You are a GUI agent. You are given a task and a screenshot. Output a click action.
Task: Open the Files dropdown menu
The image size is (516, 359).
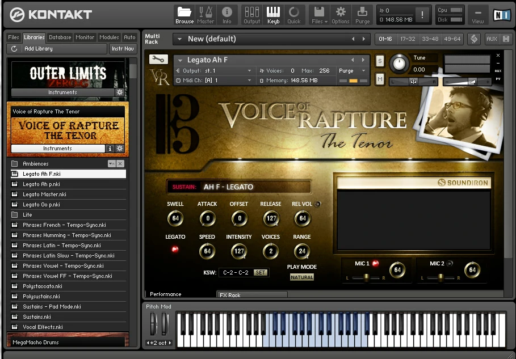pyautogui.click(x=320, y=15)
